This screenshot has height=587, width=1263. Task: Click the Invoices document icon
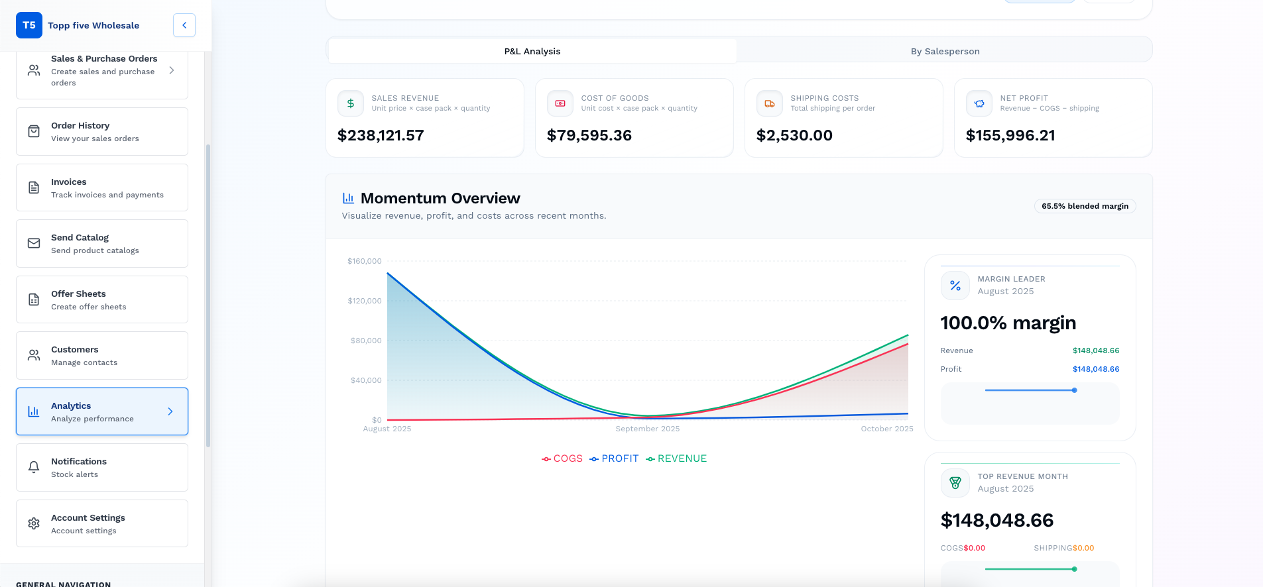34,187
